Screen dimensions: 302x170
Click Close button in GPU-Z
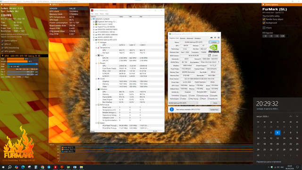(215, 103)
